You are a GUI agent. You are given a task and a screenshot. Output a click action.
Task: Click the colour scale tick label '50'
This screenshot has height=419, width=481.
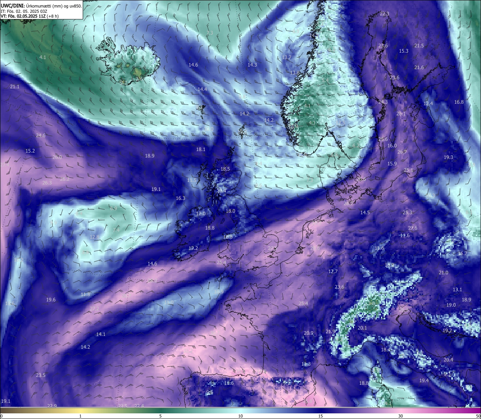[478, 416]
